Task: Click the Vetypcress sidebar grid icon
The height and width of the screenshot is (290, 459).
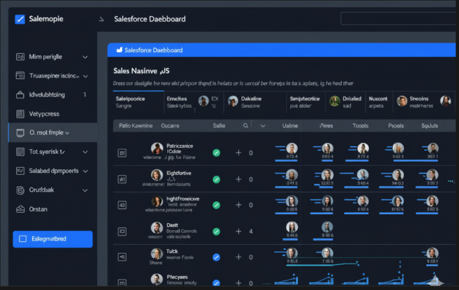Action: tap(21, 114)
